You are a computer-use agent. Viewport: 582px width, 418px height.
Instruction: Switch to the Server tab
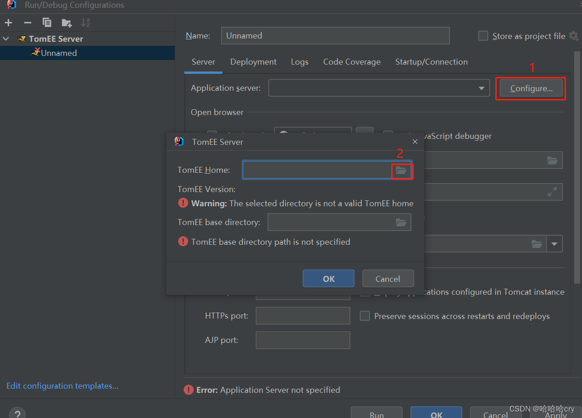tap(203, 62)
